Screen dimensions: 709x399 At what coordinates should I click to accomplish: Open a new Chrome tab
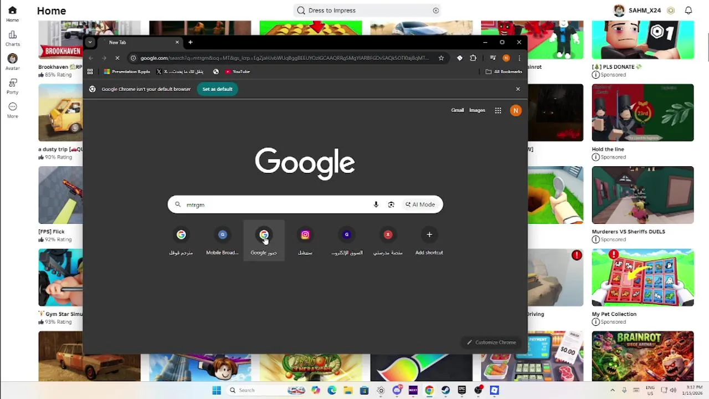(x=190, y=42)
